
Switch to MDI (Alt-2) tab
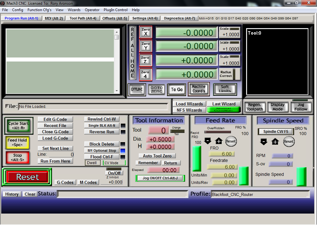coord(54,18)
